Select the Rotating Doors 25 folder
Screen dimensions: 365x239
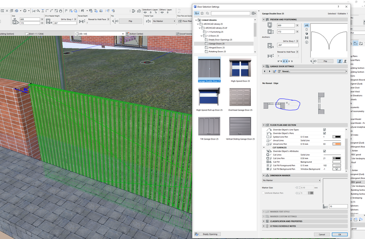tap(215, 52)
